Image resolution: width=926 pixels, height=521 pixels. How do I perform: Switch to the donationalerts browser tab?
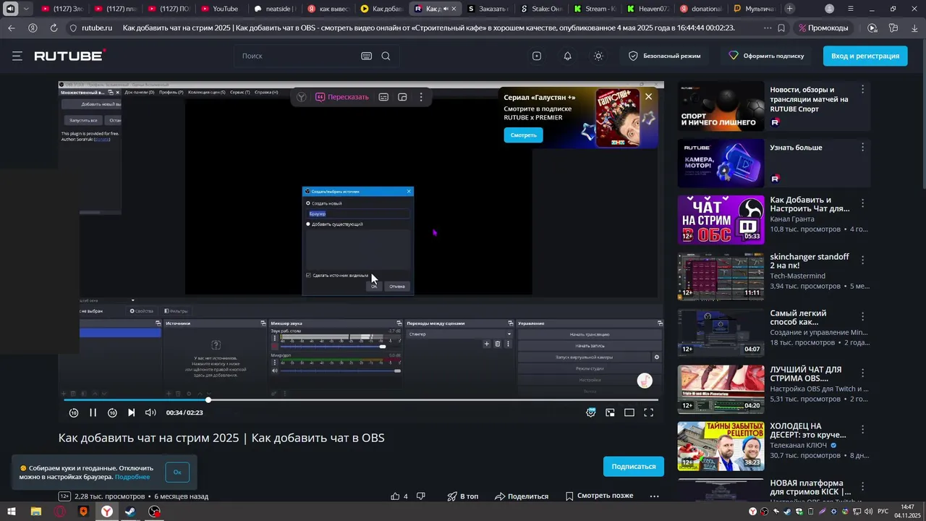point(701,9)
